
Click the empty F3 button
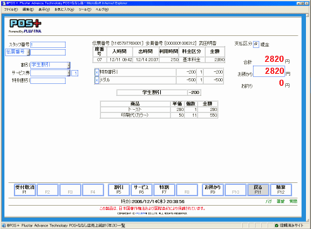pyautogui.click(x=70, y=190)
